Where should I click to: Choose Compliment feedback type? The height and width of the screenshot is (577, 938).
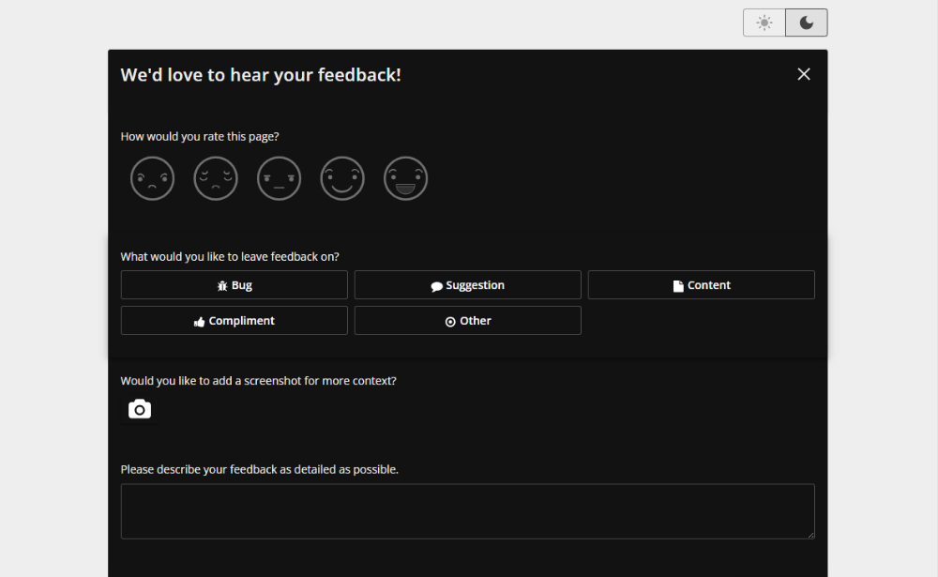234,320
